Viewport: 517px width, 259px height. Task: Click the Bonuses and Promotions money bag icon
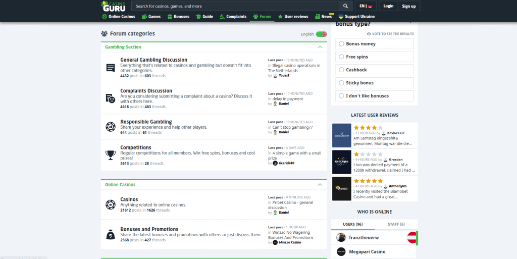[111, 235]
